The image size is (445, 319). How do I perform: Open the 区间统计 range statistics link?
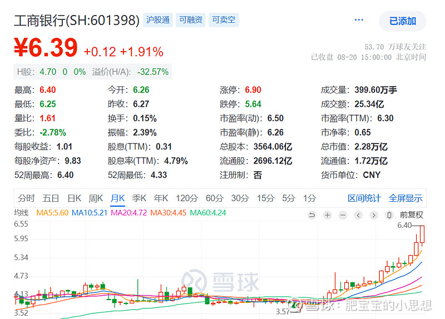[364, 198]
